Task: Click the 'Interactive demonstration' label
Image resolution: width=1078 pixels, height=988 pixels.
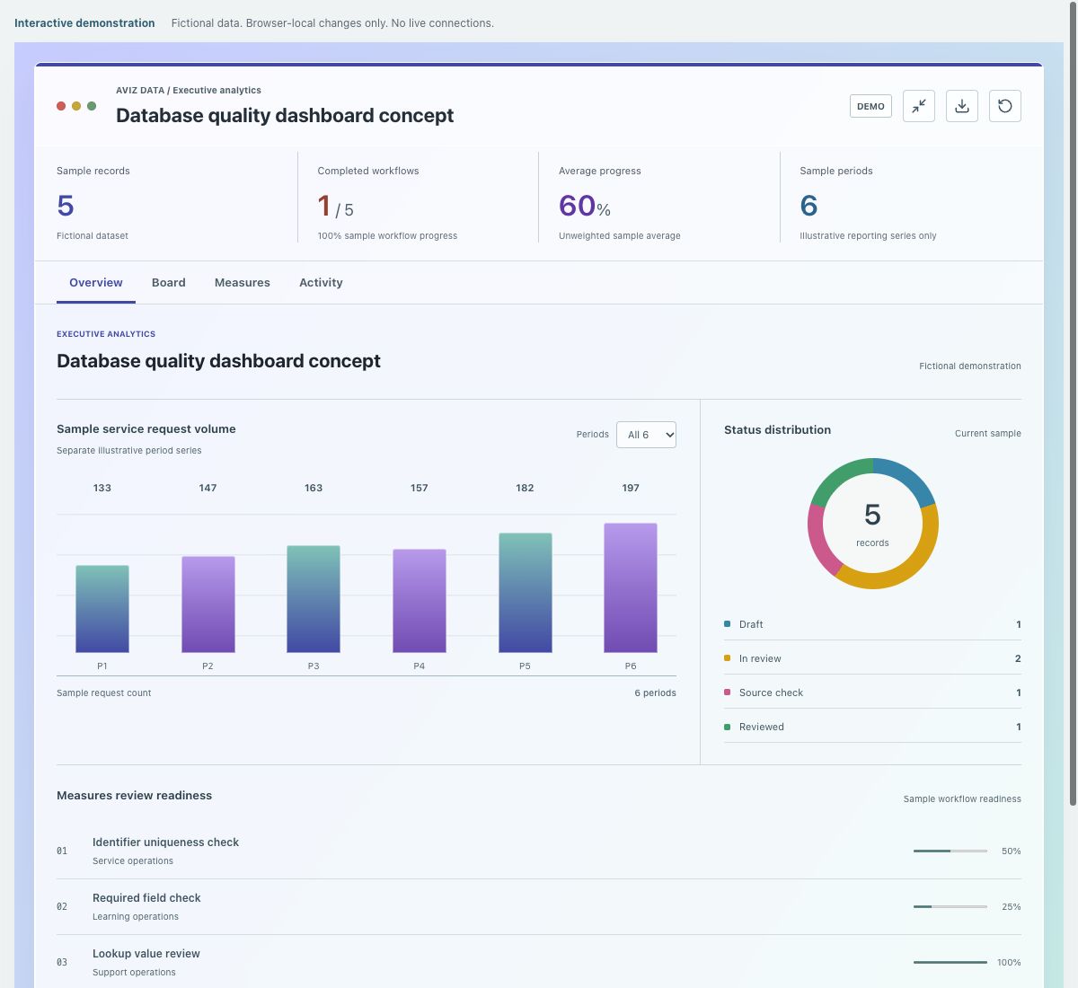Action: pyautogui.click(x=84, y=23)
